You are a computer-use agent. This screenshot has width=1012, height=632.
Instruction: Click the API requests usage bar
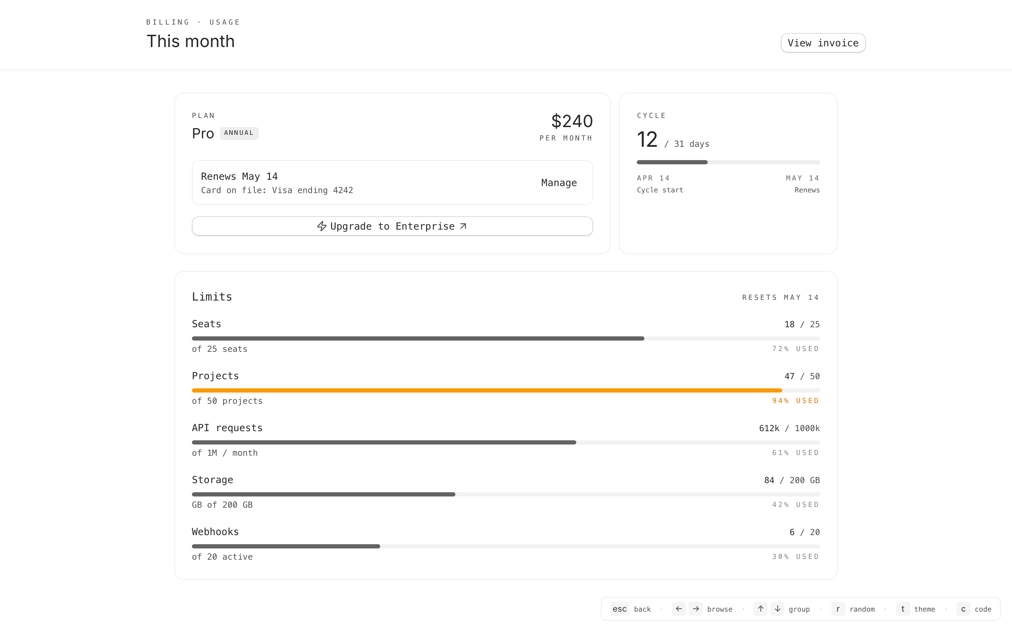click(x=384, y=442)
